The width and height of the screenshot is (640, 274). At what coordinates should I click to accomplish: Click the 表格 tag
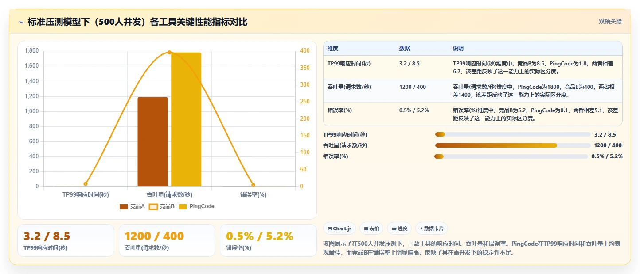coord(371,228)
